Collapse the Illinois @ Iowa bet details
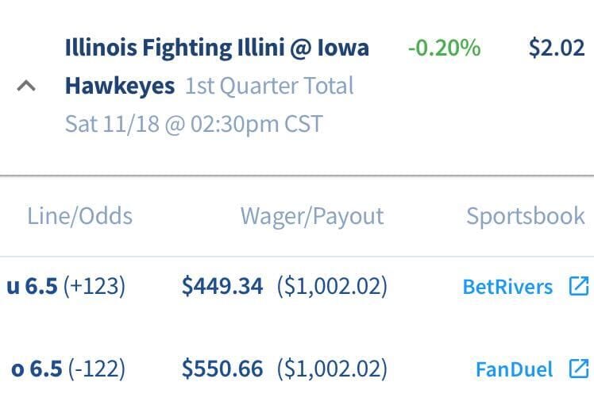This screenshot has height=394, width=594. [x=26, y=86]
